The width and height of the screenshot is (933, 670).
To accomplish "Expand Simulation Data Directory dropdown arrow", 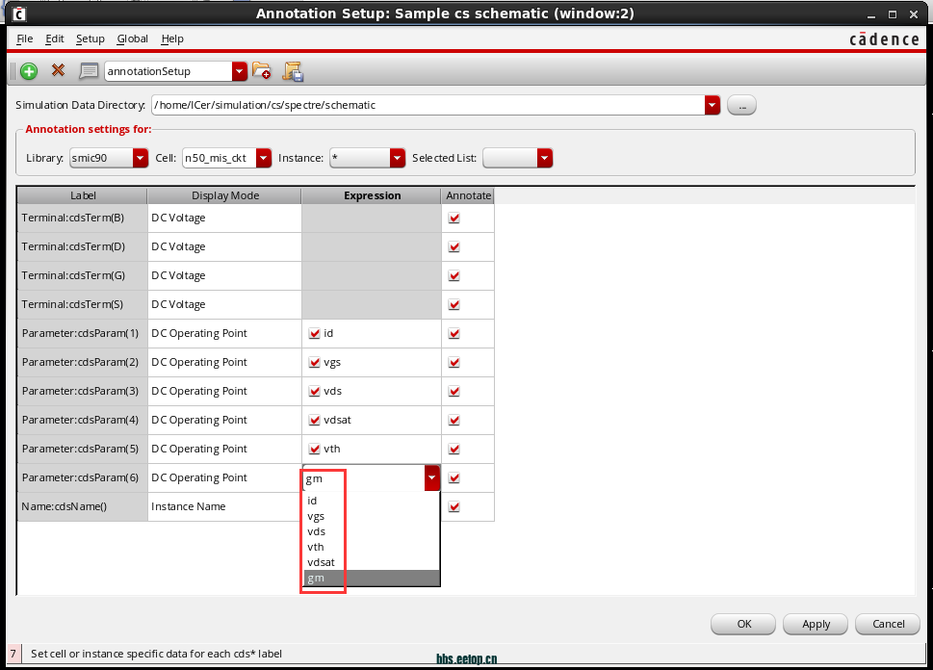I will 713,105.
